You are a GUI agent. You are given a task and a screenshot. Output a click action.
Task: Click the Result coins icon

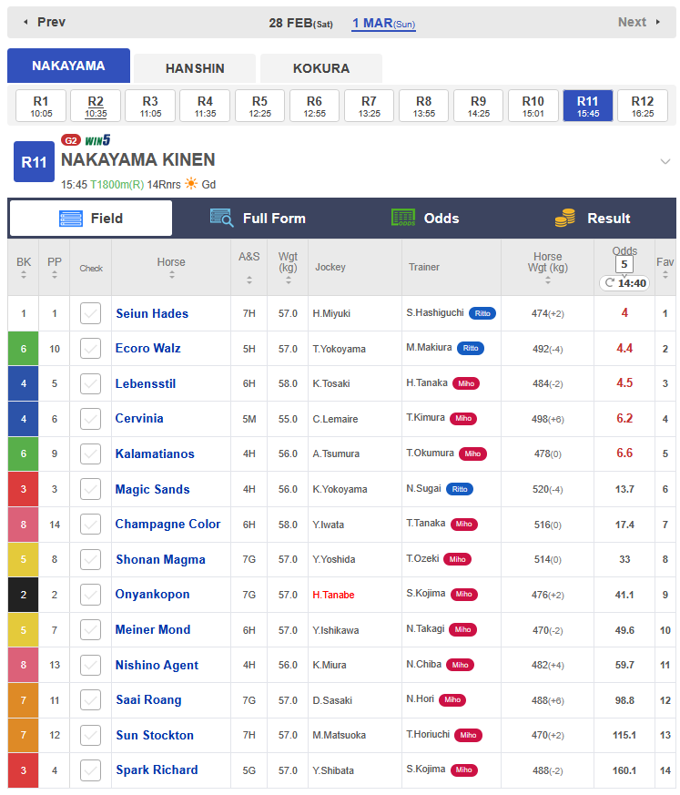click(565, 218)
